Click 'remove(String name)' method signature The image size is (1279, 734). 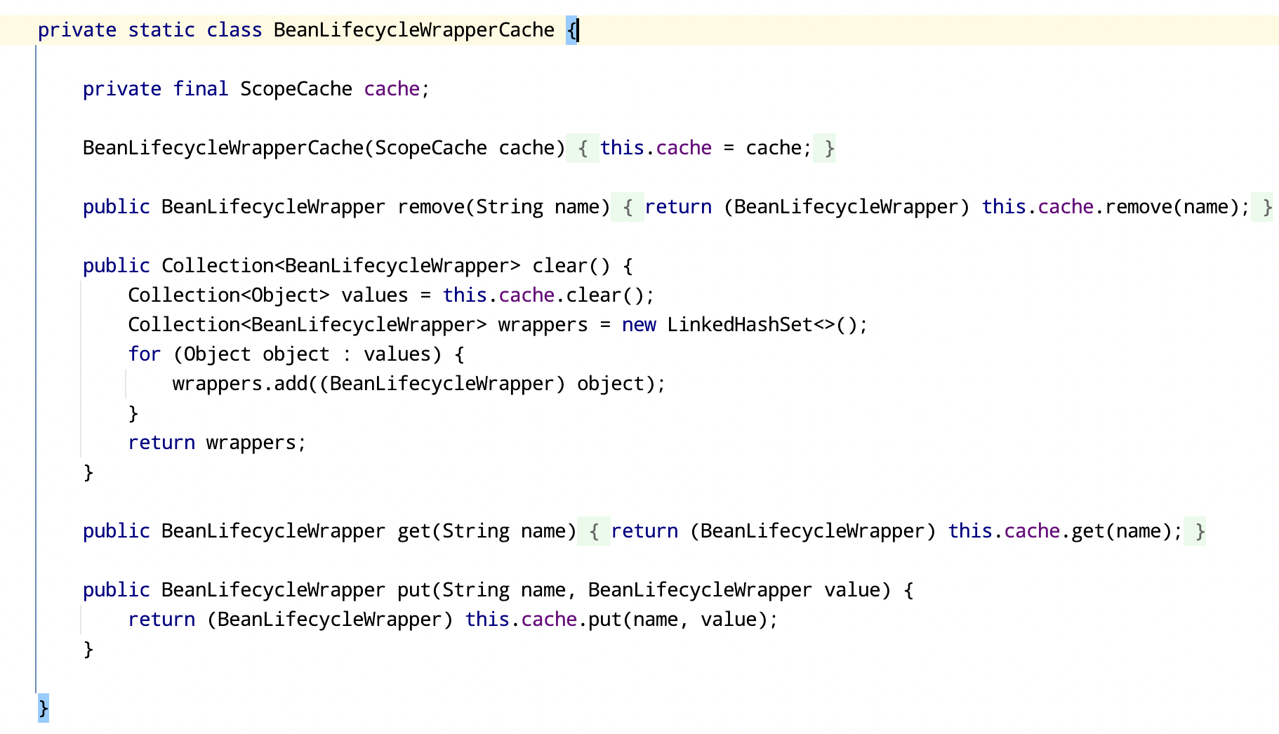coord(504,207)
